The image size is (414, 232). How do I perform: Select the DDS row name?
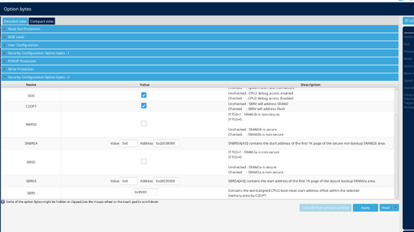coord(31,96)
